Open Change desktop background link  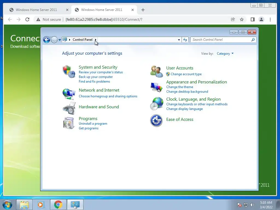(187, 92)
